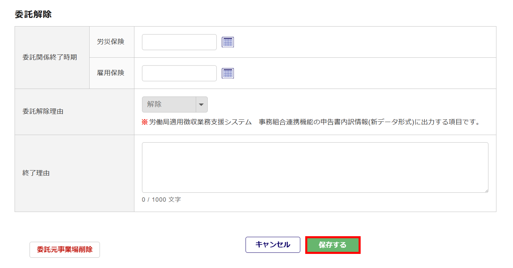
Task: Click the text area resize handle
Action: (x=486, y=191)
